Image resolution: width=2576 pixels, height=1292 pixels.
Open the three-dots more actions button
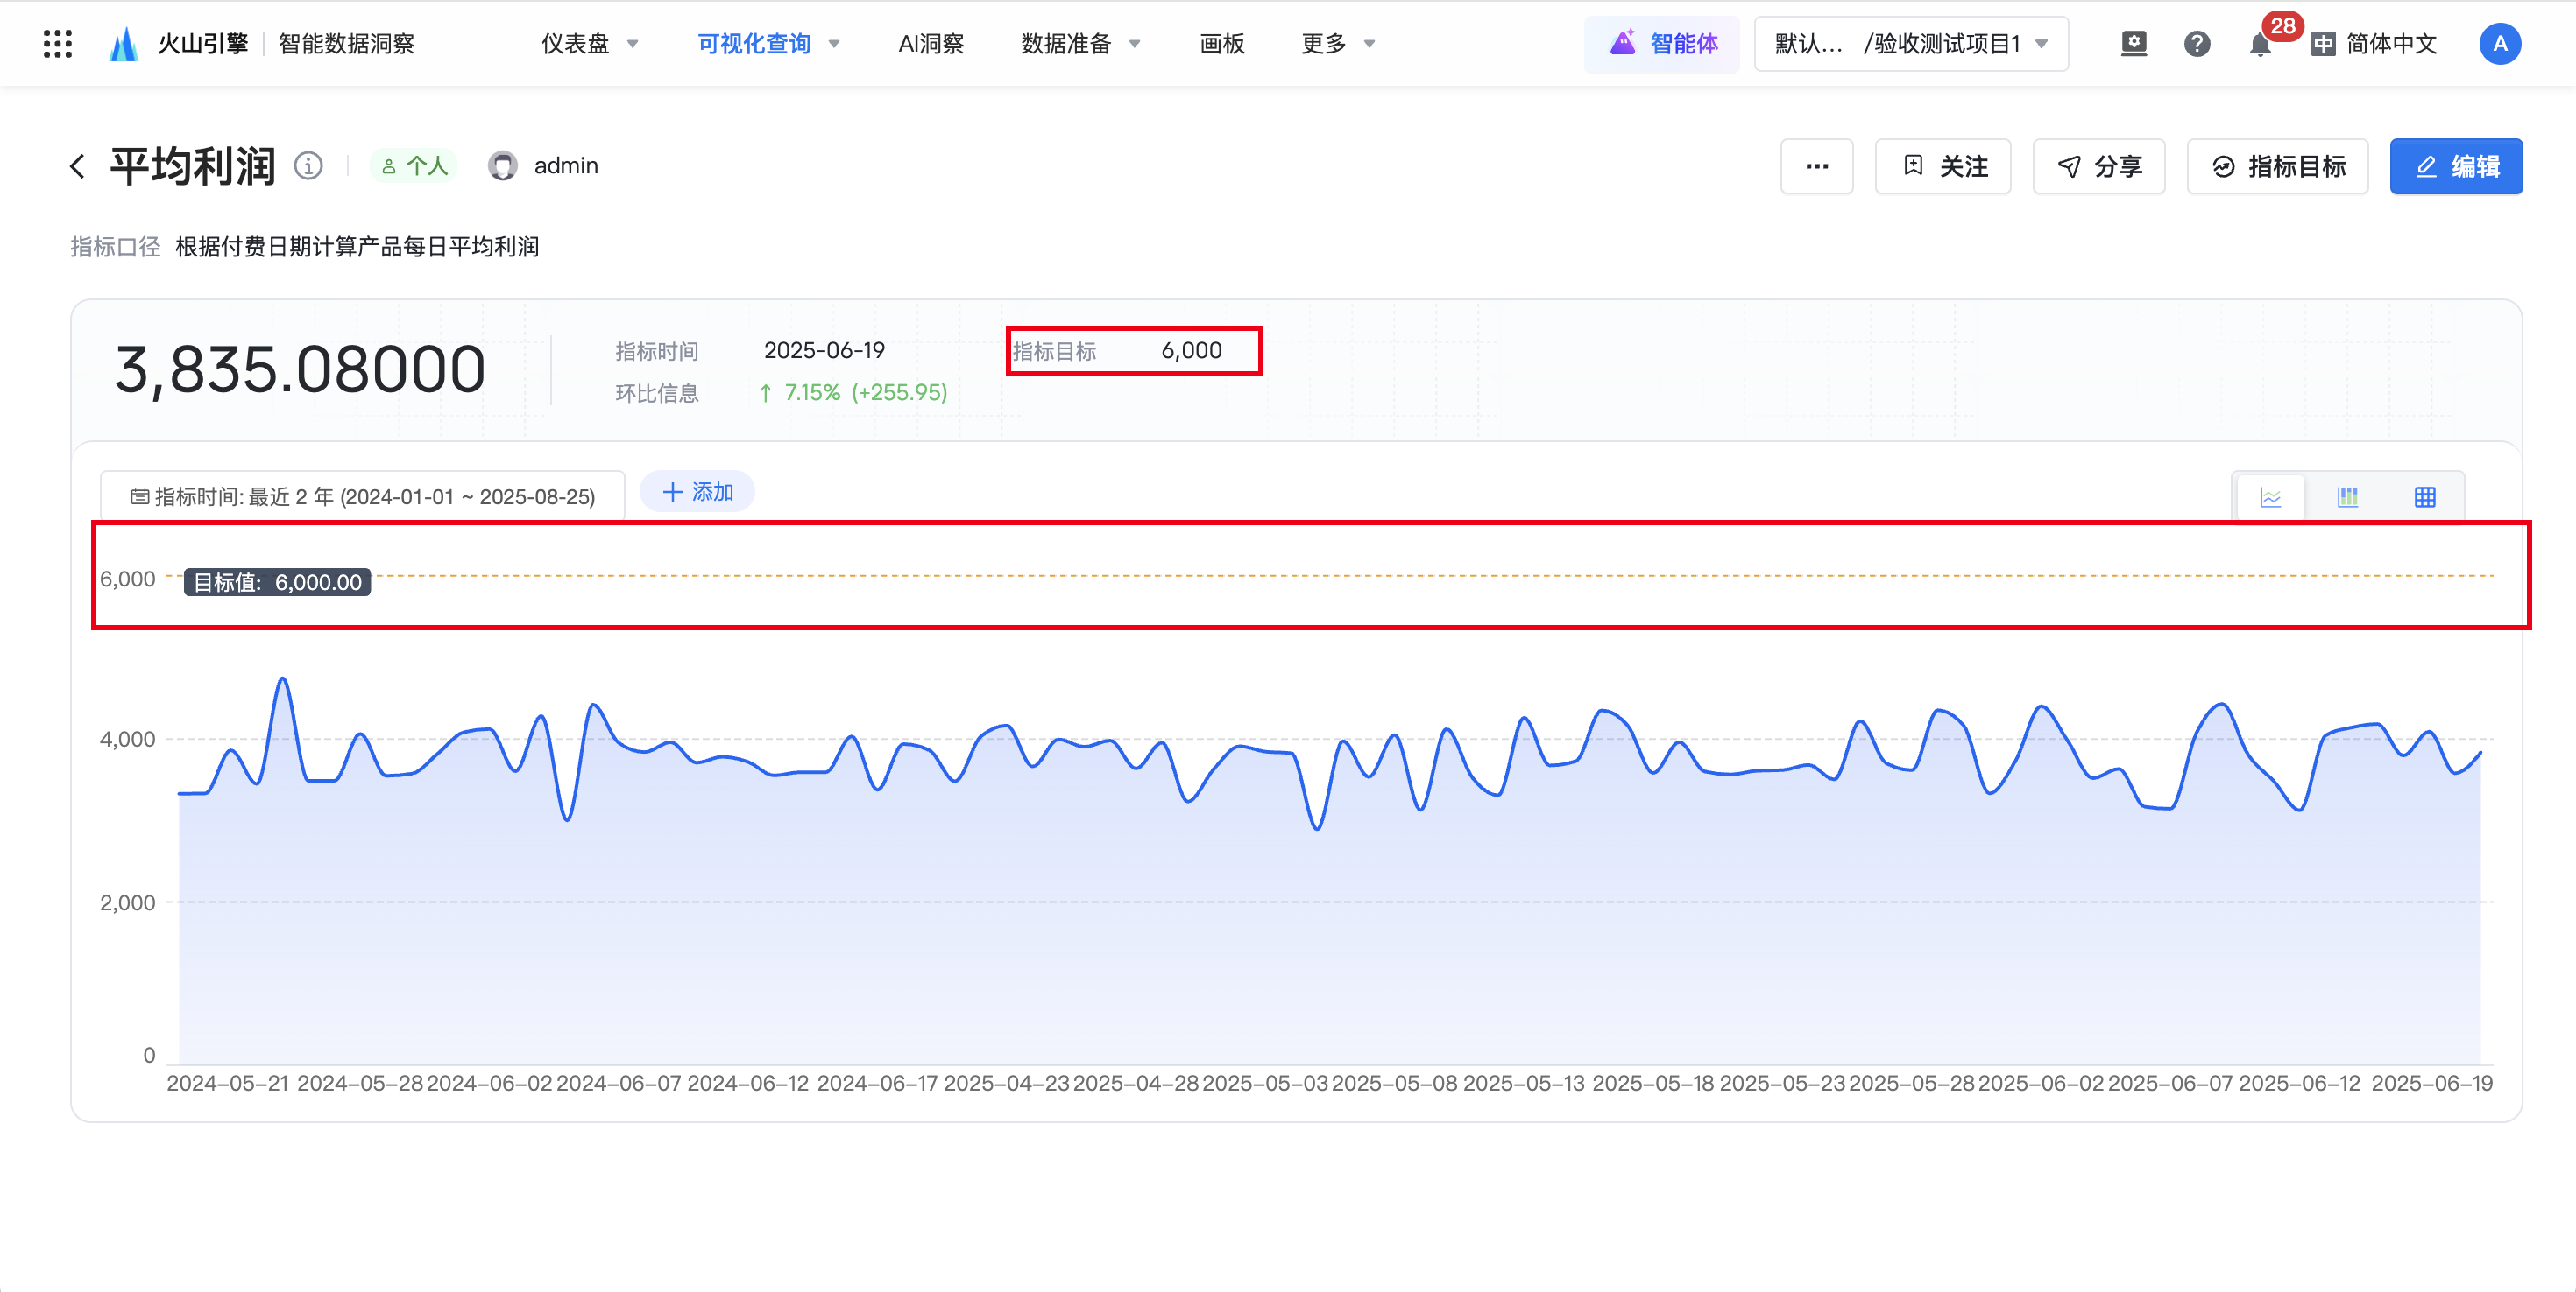(x=1816, y=165)
